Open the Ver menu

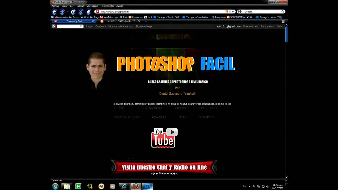tap(72, 6)
